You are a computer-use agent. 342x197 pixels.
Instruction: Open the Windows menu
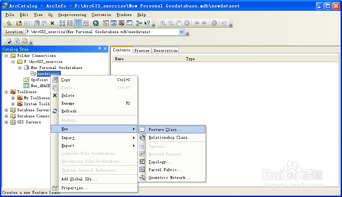pyautogui.click(x=124, y=15)
